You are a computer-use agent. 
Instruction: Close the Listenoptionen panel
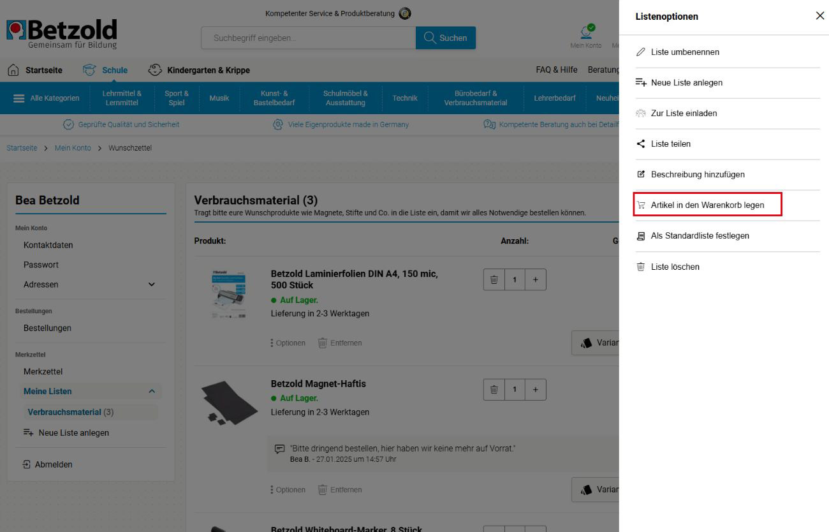click(x=819, y=16)
